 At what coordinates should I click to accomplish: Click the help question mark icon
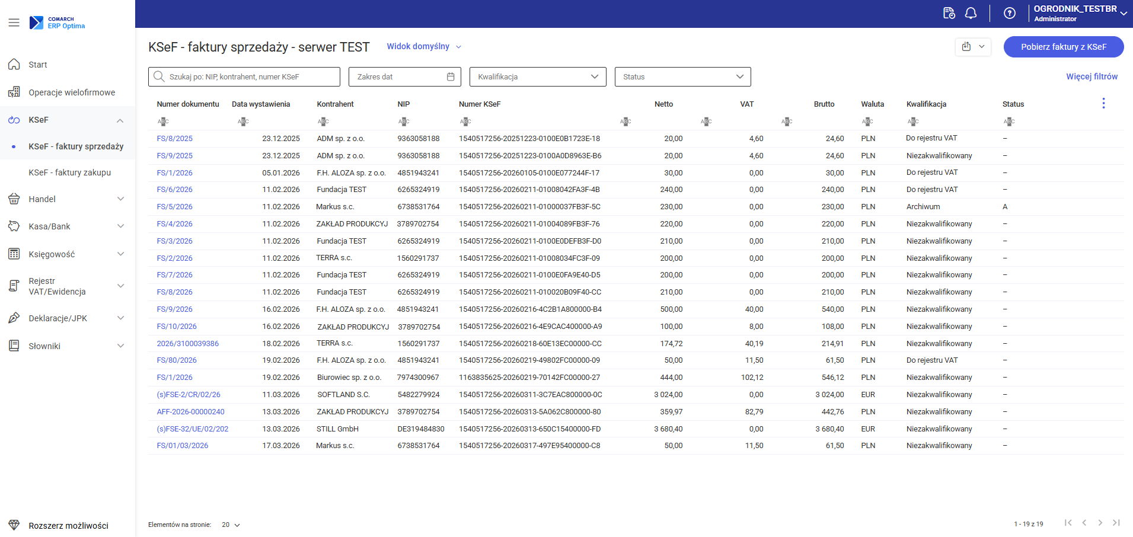(1009, 14)
